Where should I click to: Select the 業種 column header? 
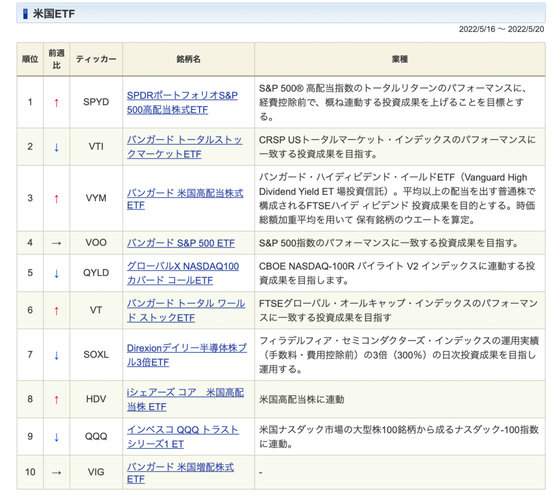click(x=400, y=59)
